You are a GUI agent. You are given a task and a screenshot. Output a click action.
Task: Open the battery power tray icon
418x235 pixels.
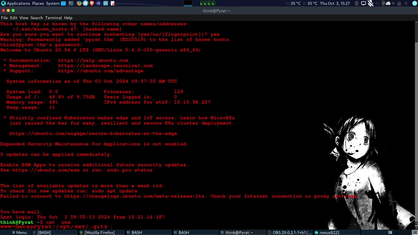[399, 3]
